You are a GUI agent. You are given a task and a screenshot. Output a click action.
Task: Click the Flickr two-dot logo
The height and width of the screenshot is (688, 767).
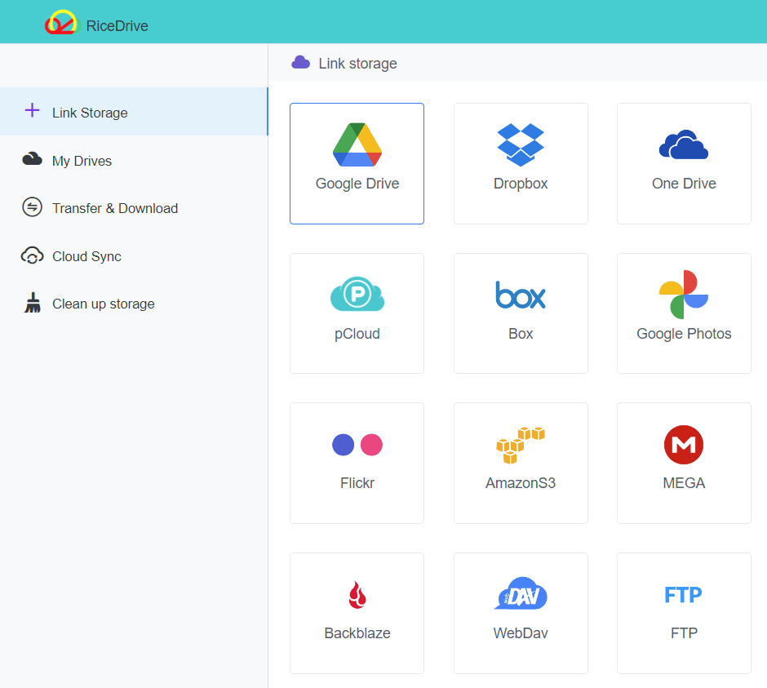[357, 445]
